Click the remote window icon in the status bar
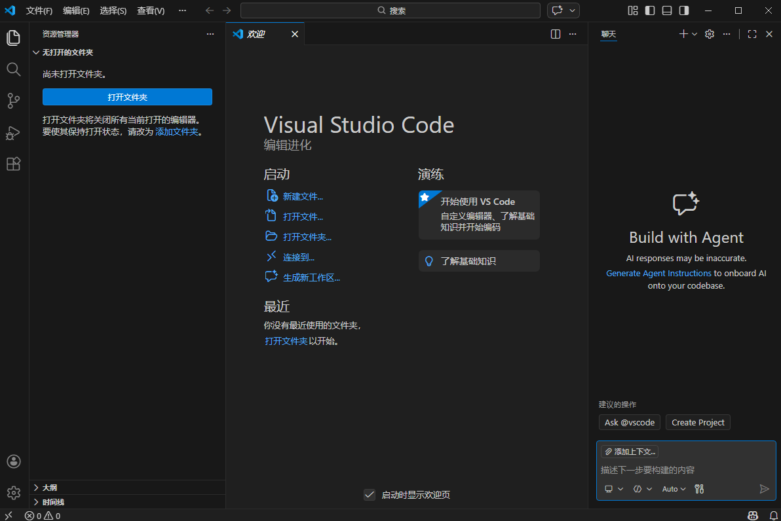 9,516
